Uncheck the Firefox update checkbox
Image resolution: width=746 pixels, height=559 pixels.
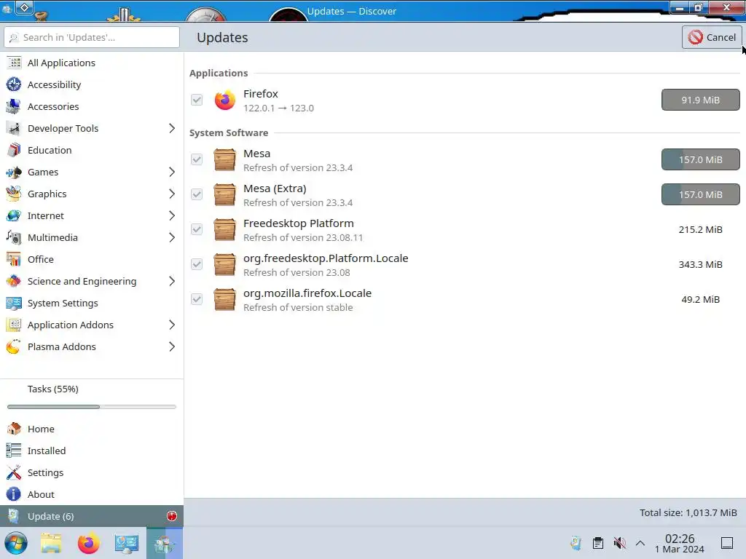coord(197,100)
